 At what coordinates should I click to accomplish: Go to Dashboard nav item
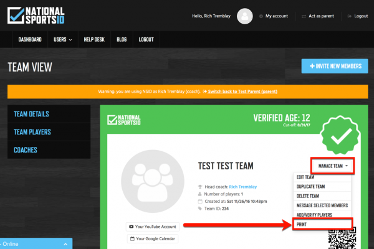click(x=30, y=40)
